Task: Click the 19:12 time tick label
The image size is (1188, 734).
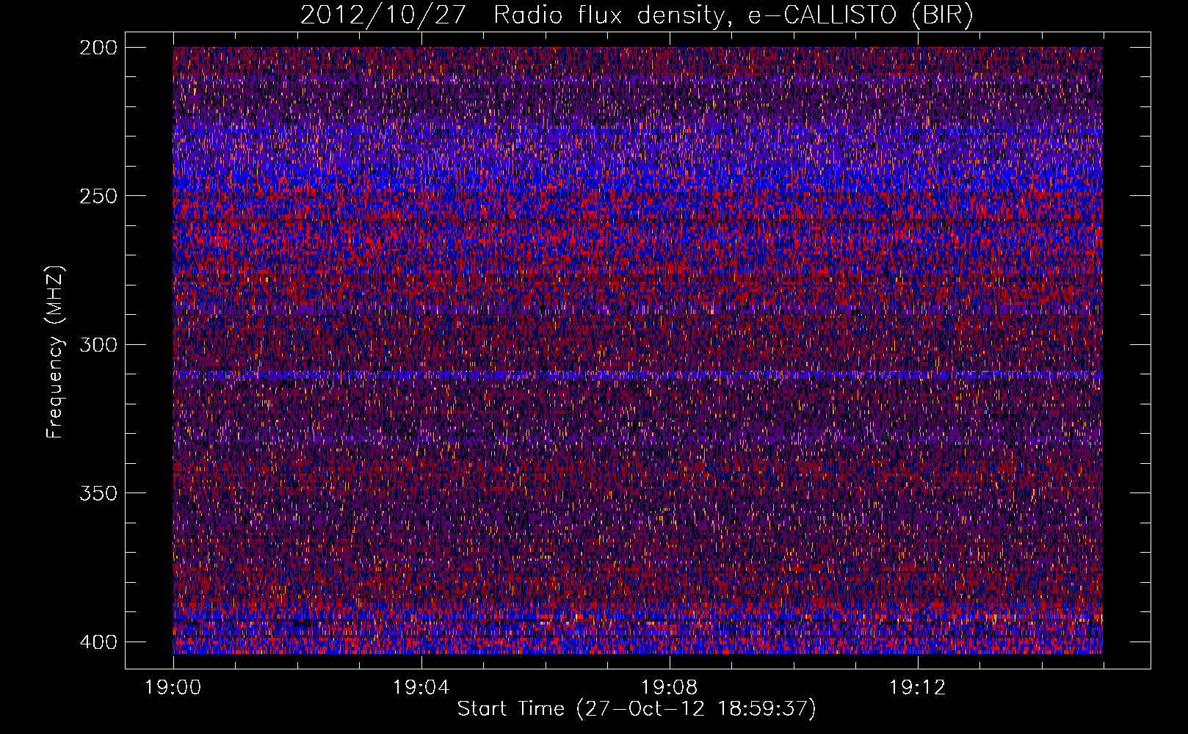Action: [918, 688]
